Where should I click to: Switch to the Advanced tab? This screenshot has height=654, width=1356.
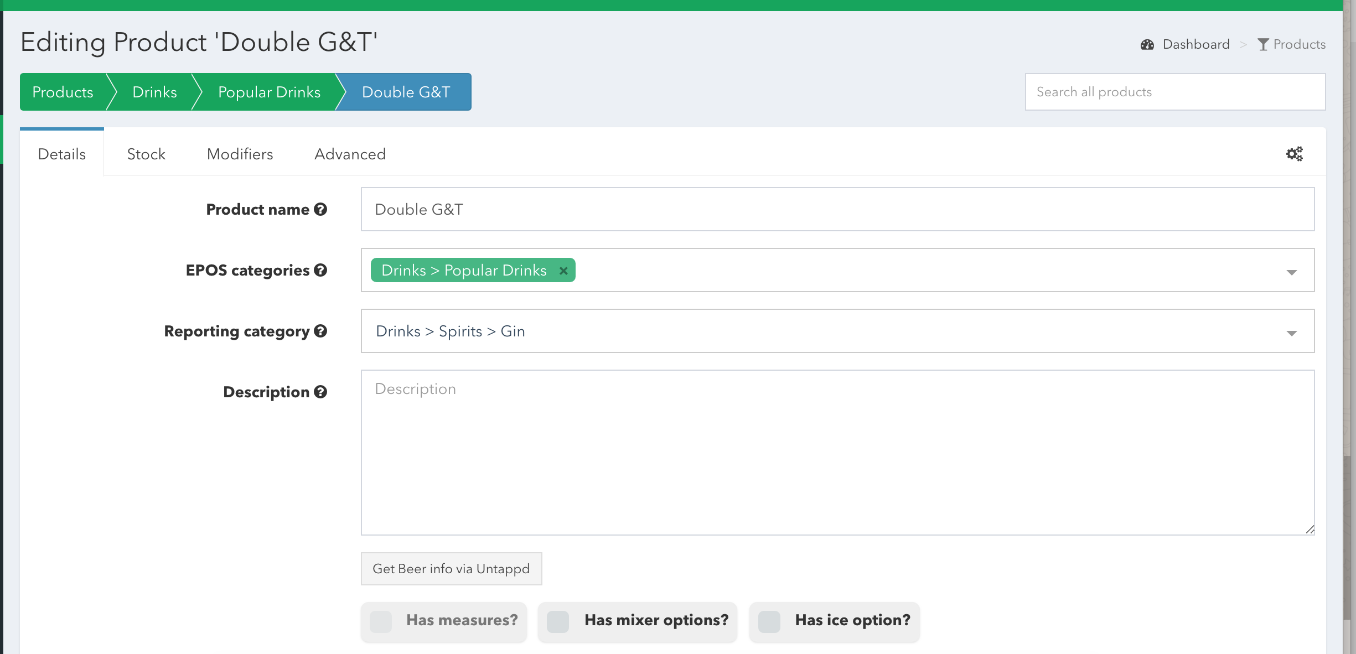pos(350,154)
